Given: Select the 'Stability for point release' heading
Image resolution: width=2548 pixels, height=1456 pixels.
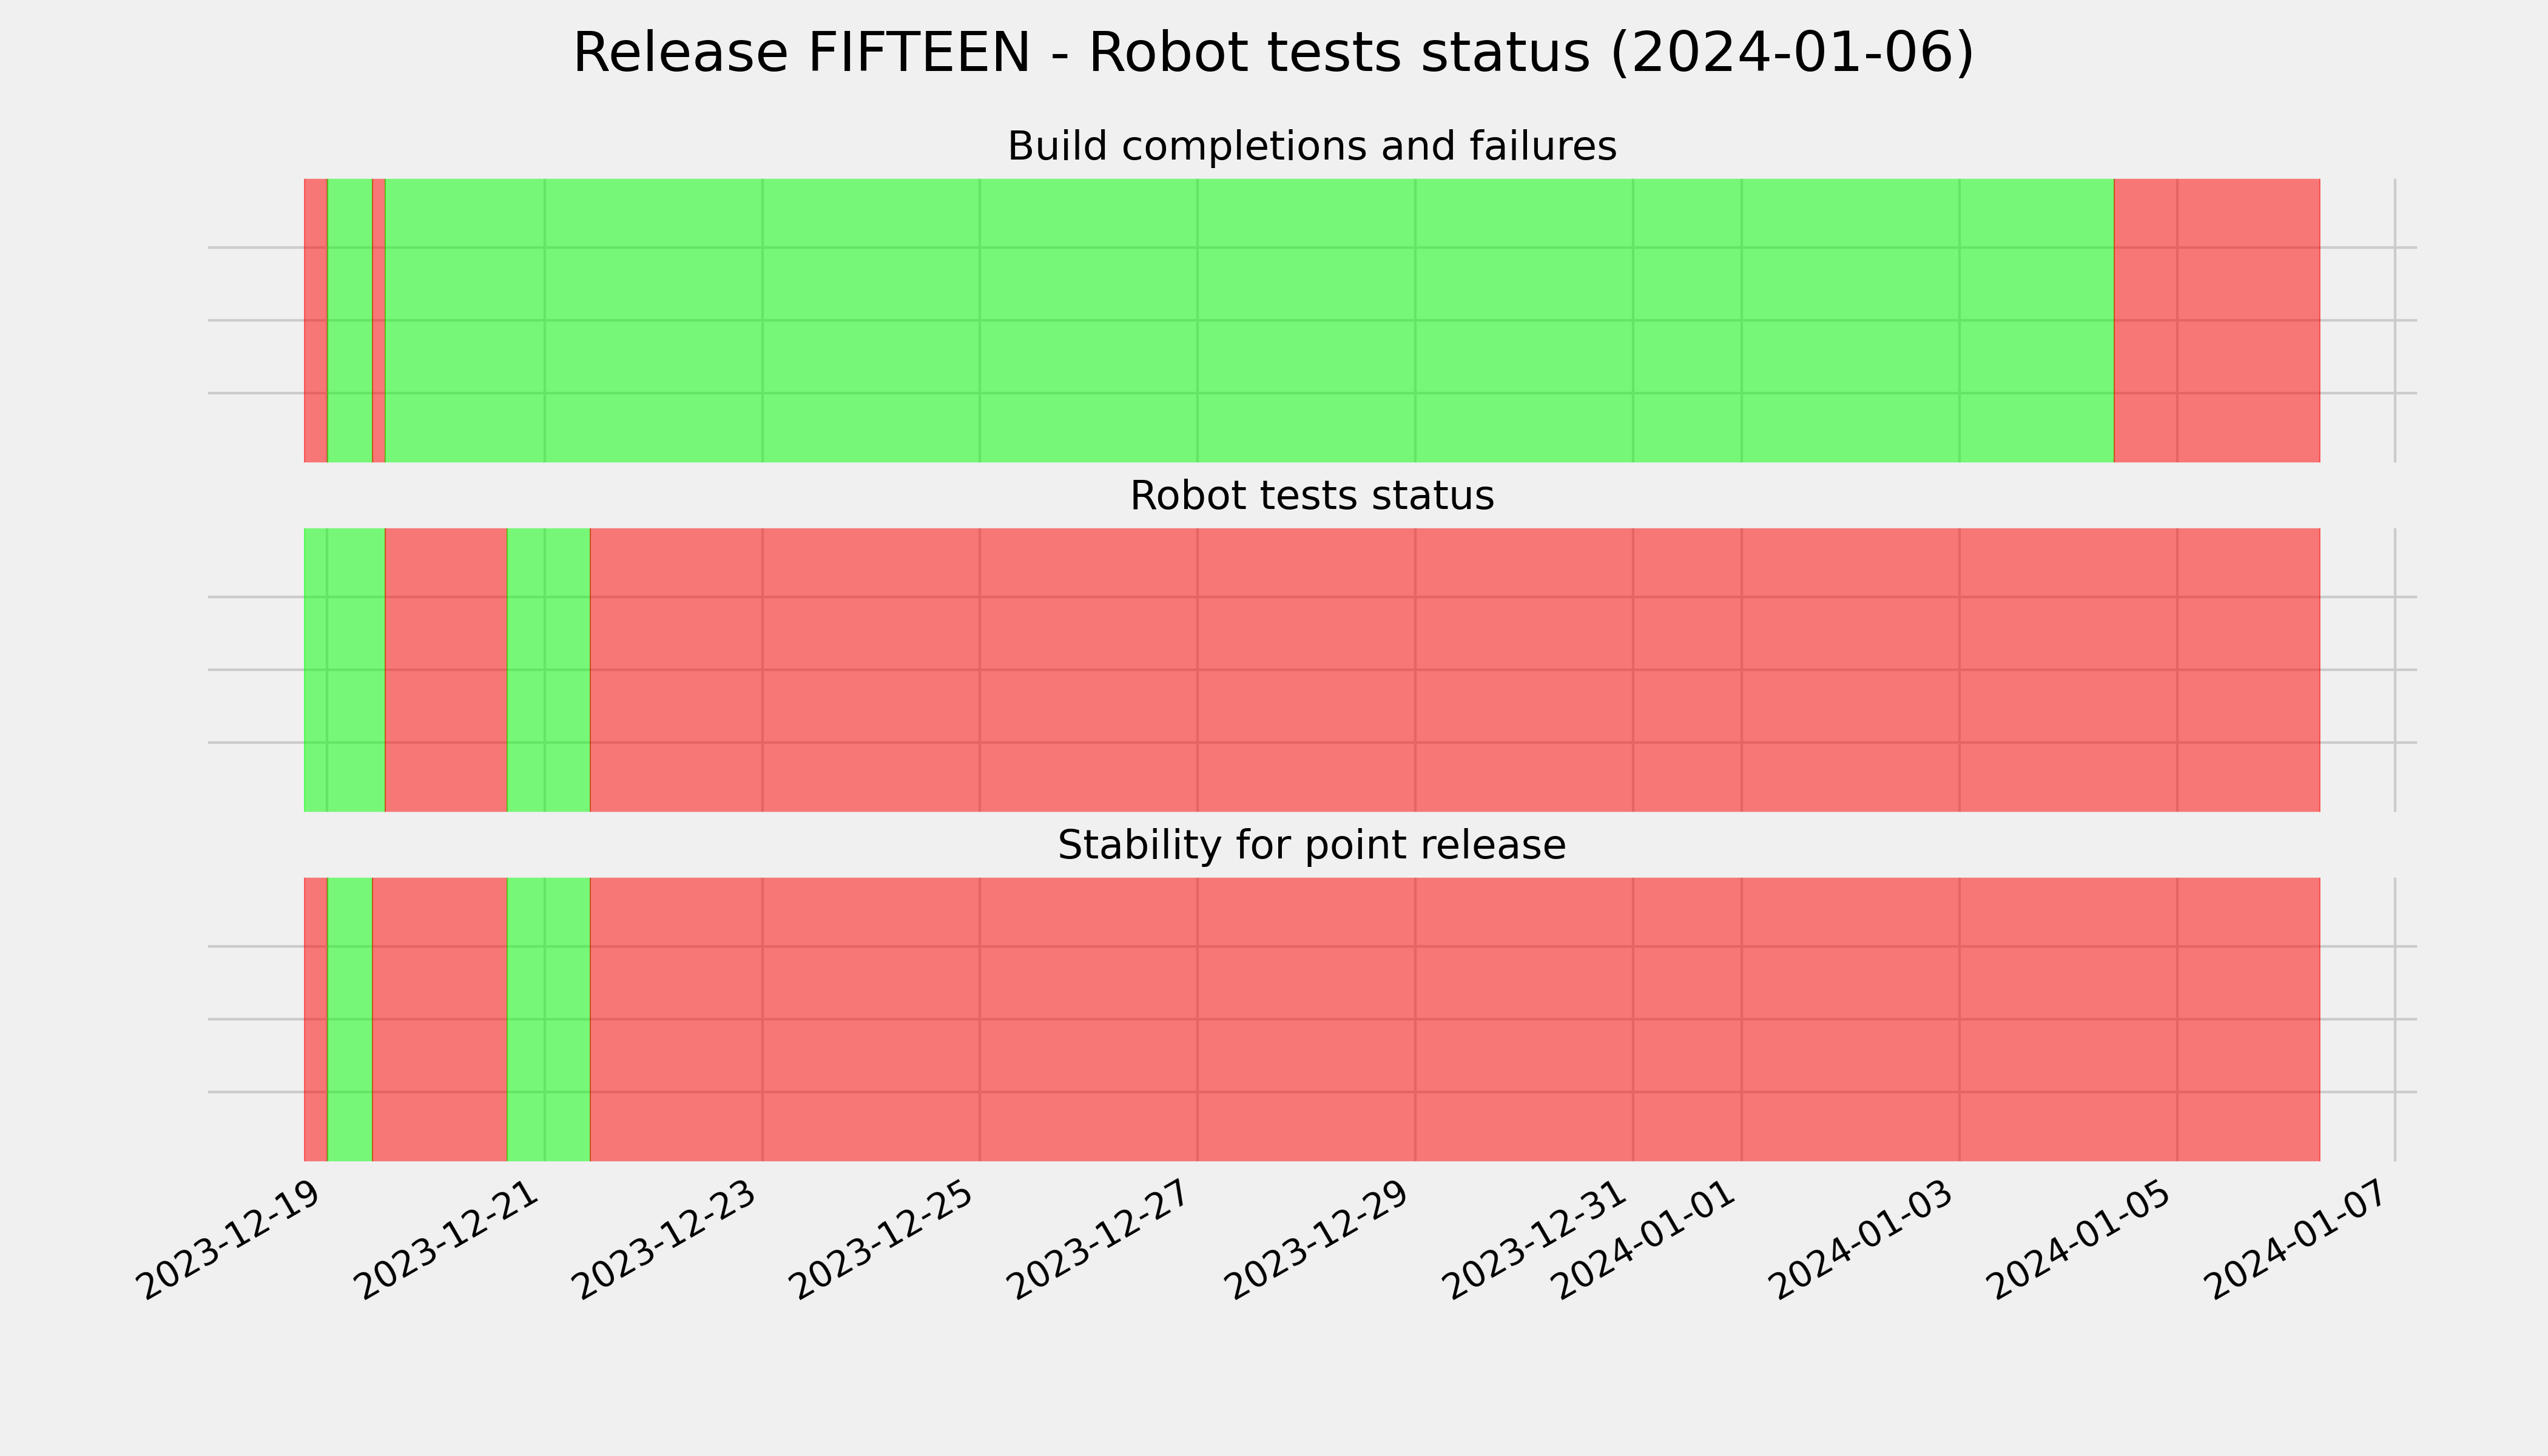Looking at the screenshot, I should (x=1311, y=845).
